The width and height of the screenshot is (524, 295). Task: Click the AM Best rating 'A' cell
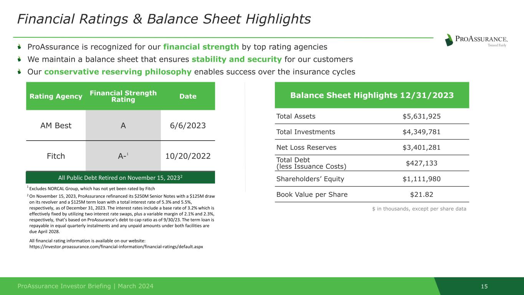coord(123,126)
